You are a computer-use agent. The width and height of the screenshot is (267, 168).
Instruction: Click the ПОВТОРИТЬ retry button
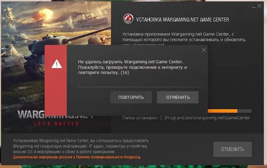click(131, 97)
